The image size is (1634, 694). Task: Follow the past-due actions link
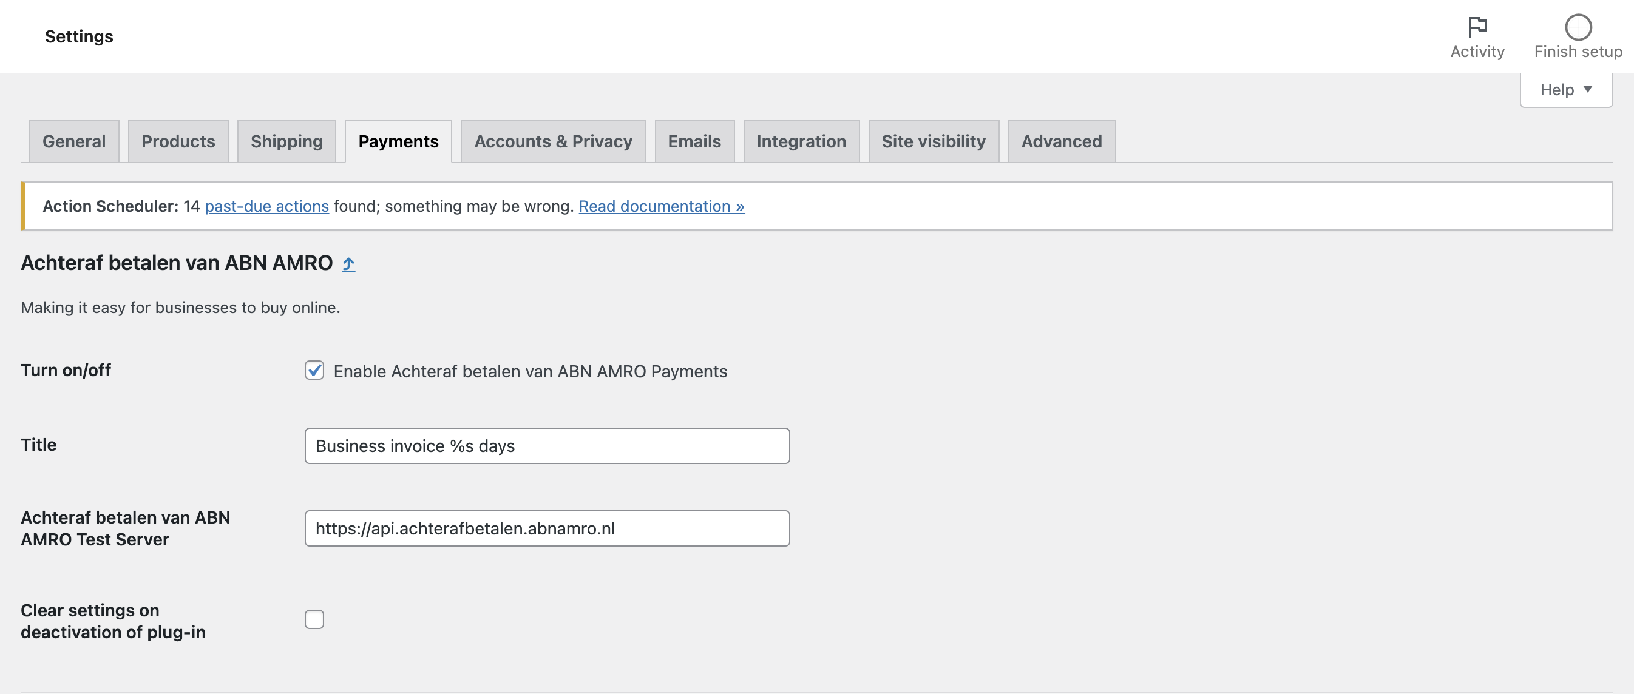click(x=266, y=206)
